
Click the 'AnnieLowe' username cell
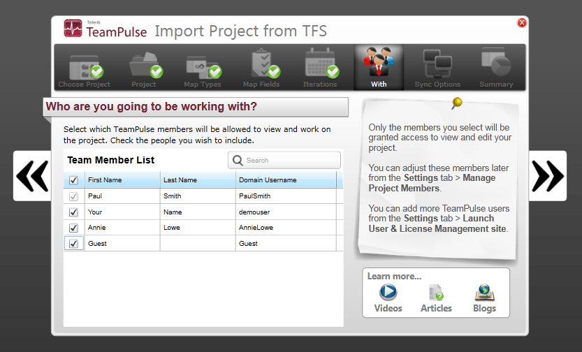pyautogui.click(x=286, y=228)
